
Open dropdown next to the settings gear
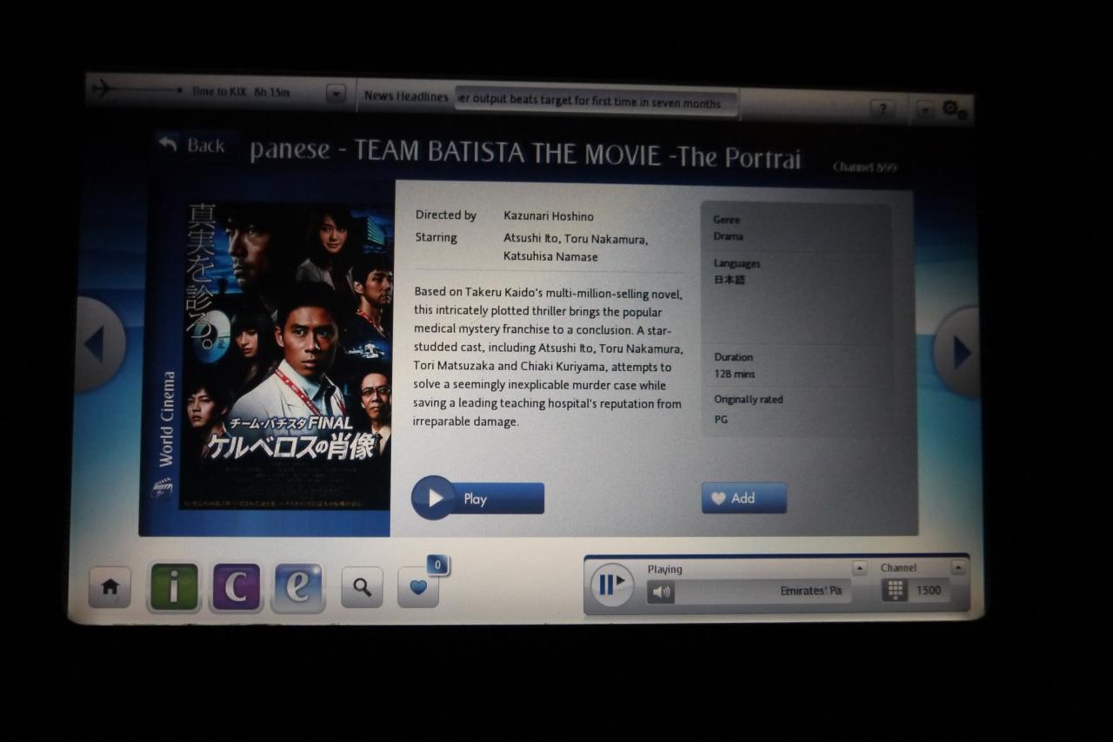[x=924, y=109]
